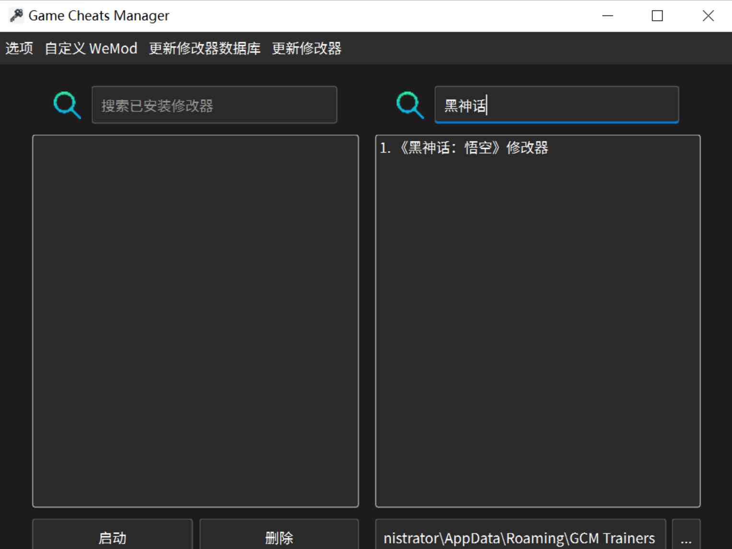Minimize the Game Cheats Manager window
The height and width of the screenshot is (549, 732).
(608, 16)
